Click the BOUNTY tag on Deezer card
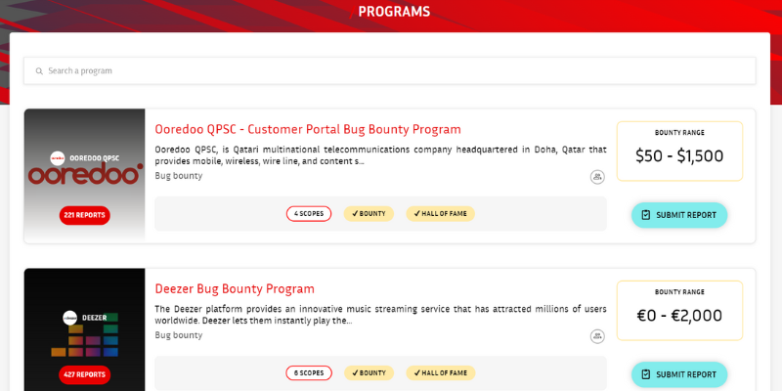This screenshot has width=782, height=391. (x=369, y=373)
